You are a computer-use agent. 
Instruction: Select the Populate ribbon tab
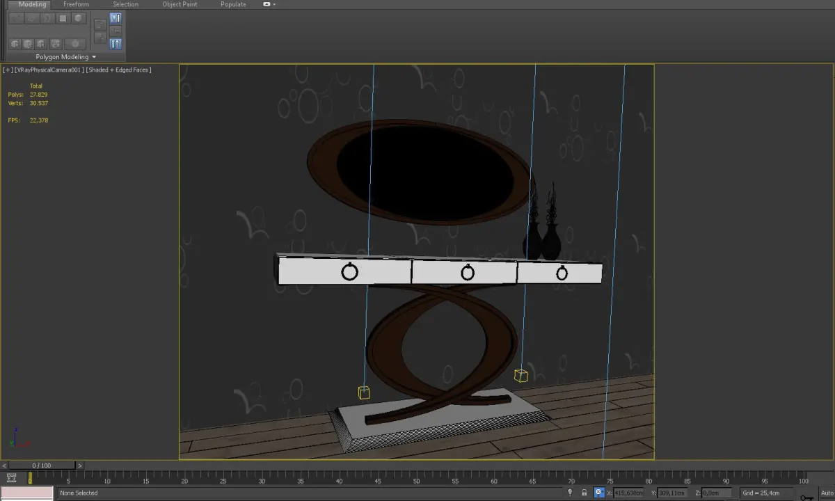click(x=233, y=4)
